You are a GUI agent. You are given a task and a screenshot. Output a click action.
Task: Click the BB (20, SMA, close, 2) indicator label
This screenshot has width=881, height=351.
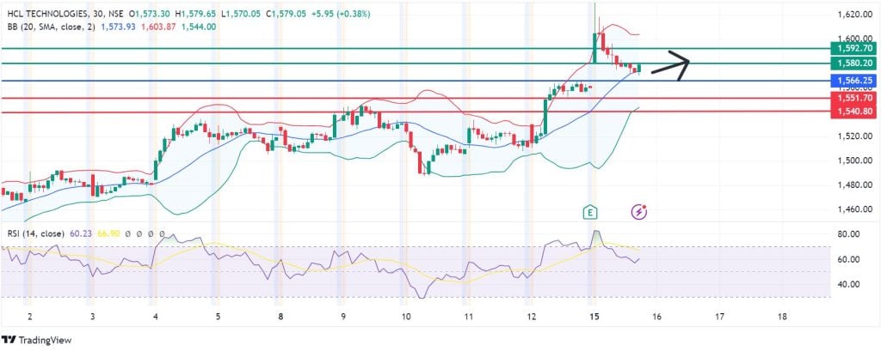pyautogui.click(x=49, y=27)
